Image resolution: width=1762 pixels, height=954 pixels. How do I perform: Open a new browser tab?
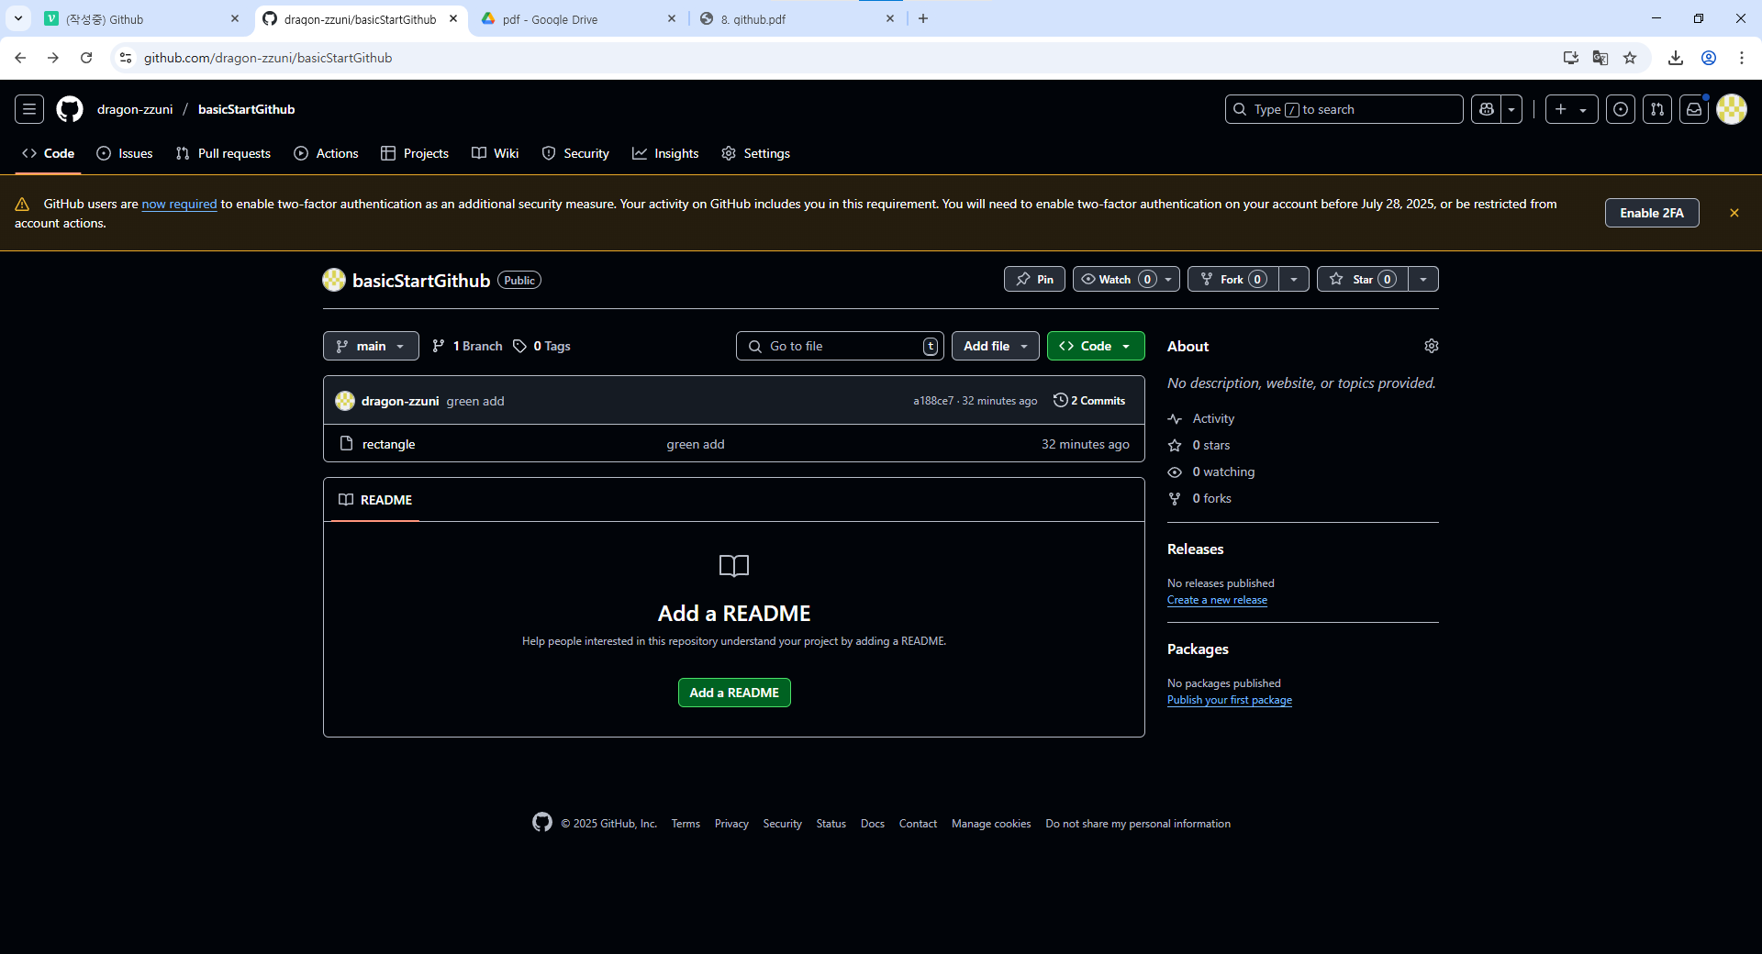pos(923,18)
